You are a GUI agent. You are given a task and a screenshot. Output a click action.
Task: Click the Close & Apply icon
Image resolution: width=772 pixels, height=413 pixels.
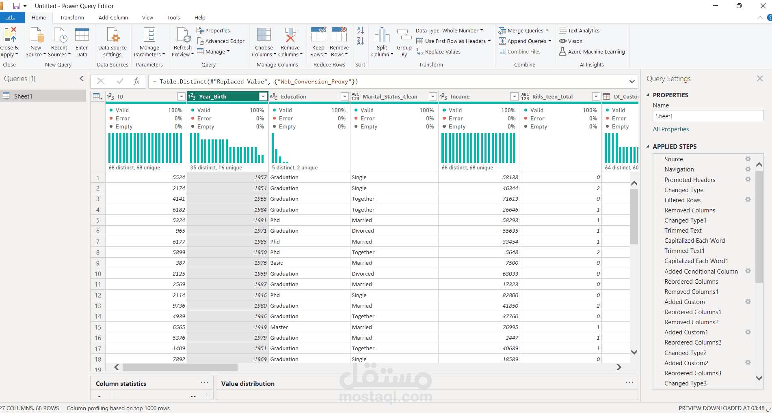point(10,35)
